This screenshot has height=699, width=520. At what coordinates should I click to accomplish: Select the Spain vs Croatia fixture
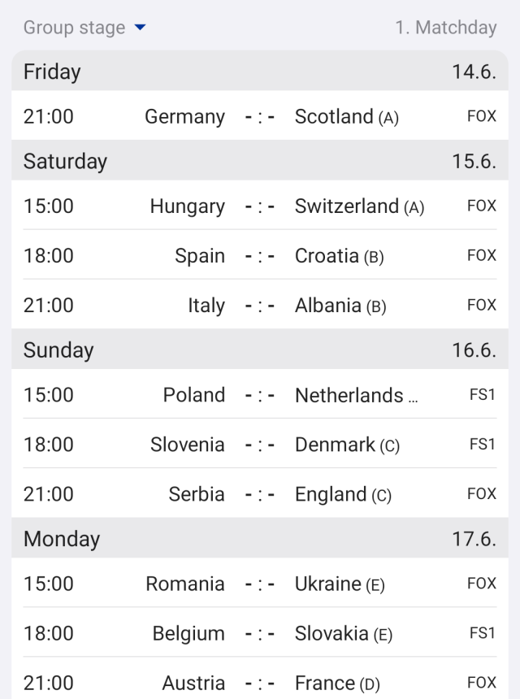260,256
